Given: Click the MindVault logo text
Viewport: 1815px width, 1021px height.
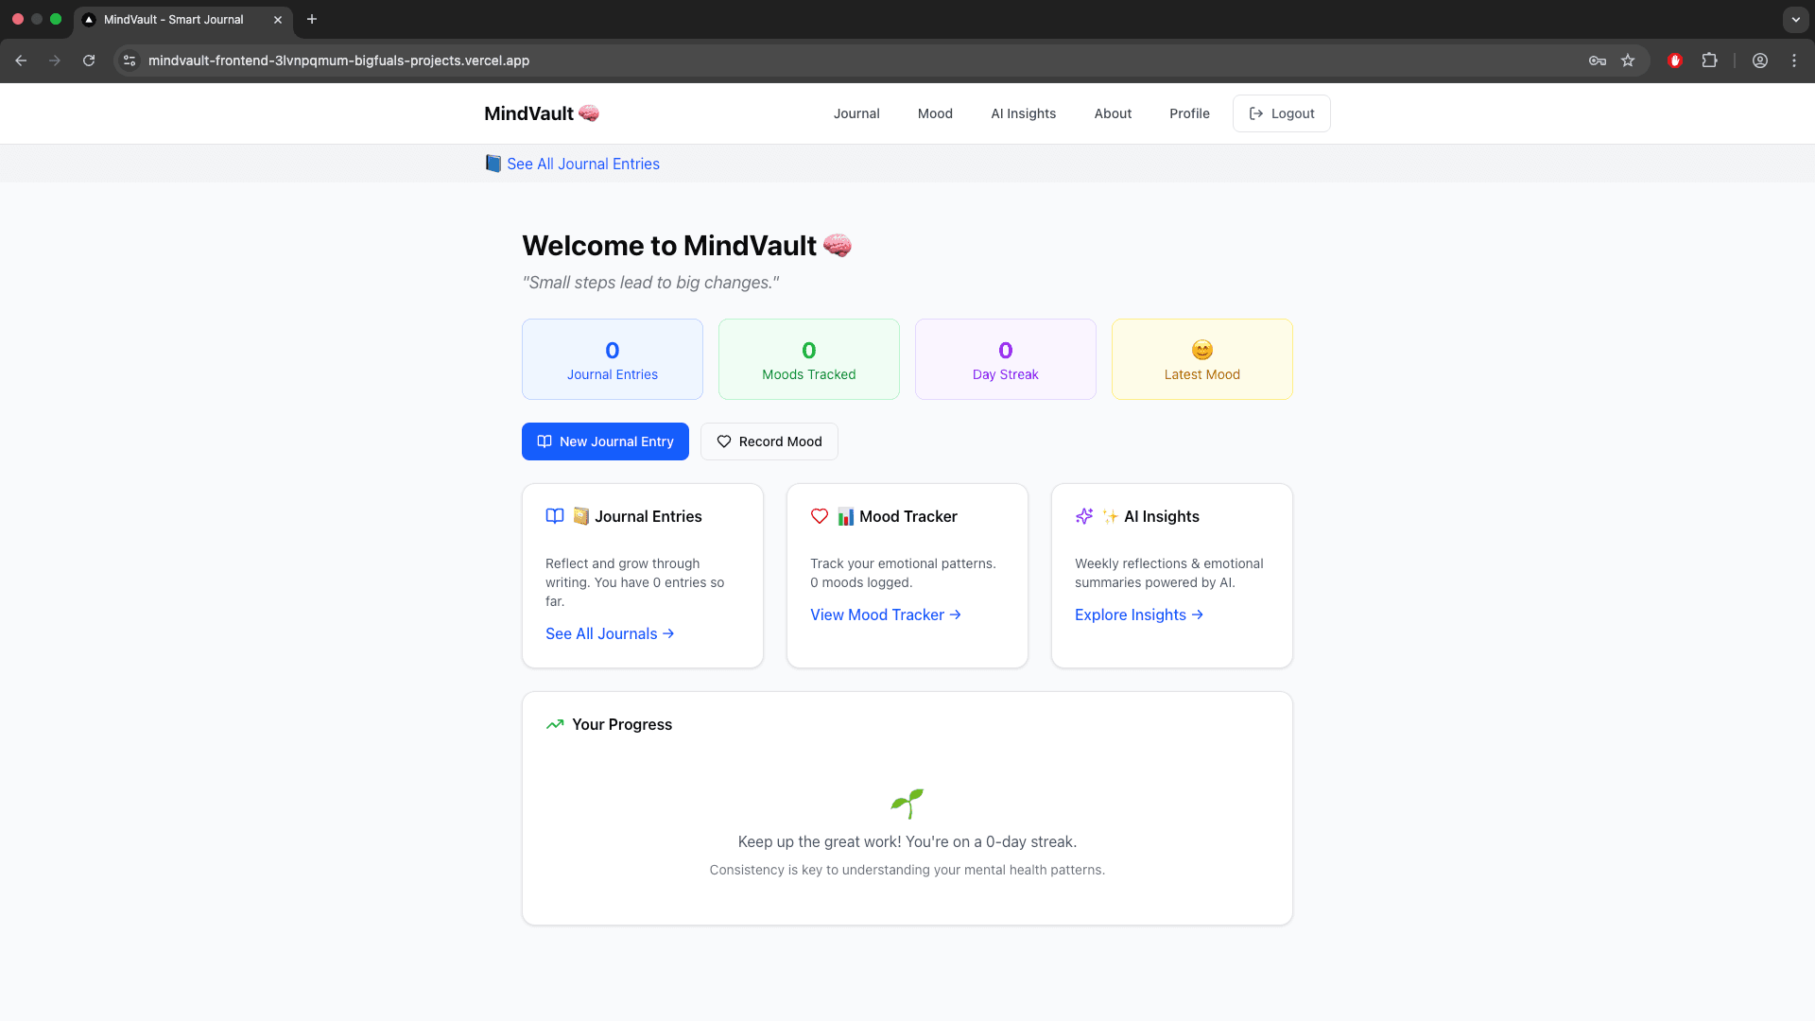Looking at the screenshot, I should coord(528,113).
